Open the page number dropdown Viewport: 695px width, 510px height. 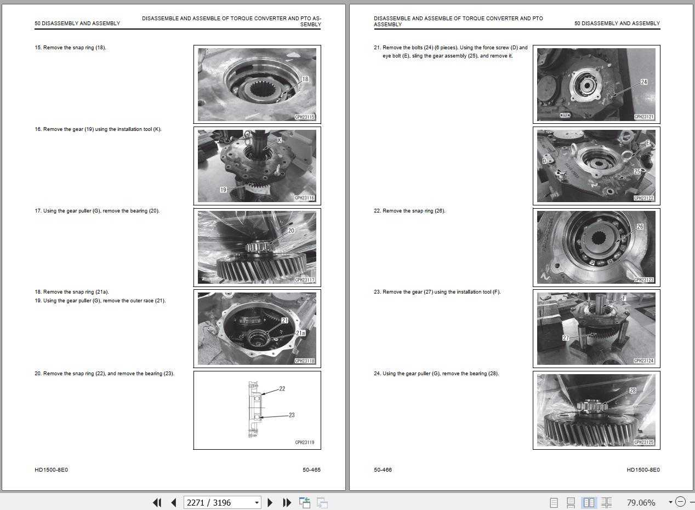coord(257,502)
